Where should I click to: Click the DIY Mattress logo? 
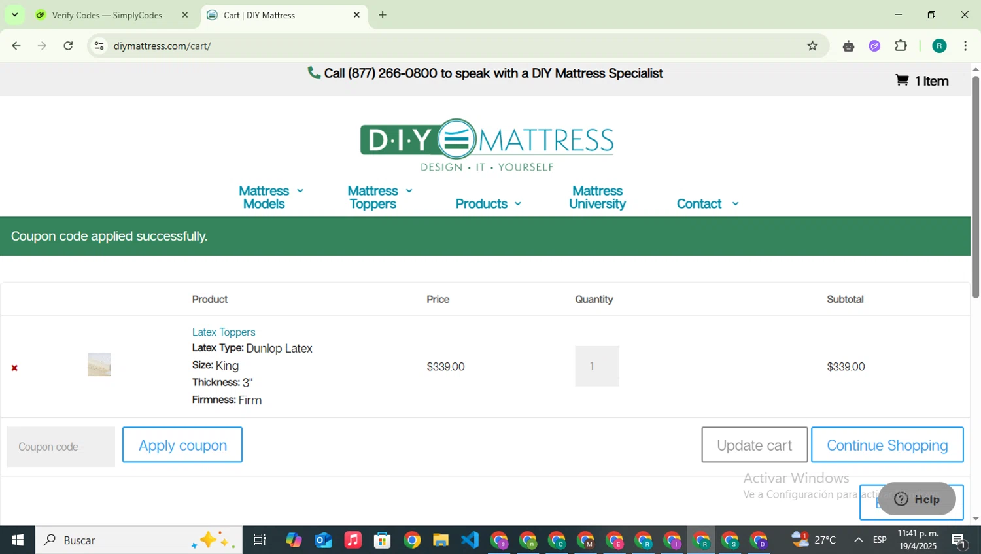click(x=487, y=145)
